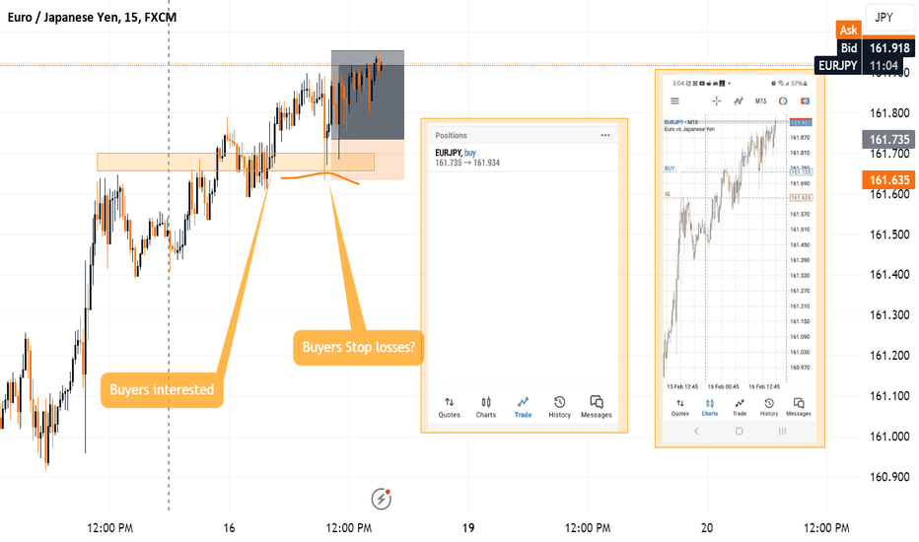Select the gray long-position box on the chart
919x542 pixels.
368,95
